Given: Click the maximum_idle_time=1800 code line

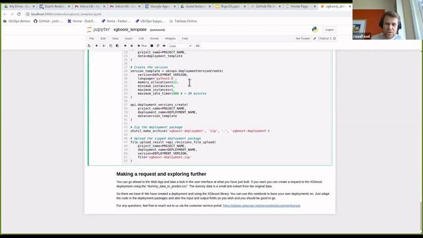Looking at the screenshot, I should coord(172,93).
